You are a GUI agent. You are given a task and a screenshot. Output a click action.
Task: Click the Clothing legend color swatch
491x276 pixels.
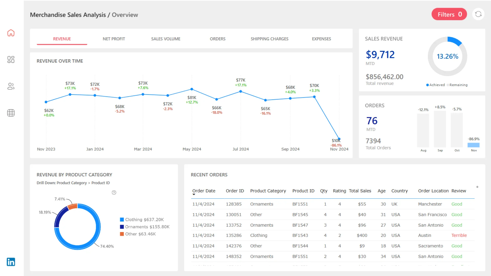point(122,220)
